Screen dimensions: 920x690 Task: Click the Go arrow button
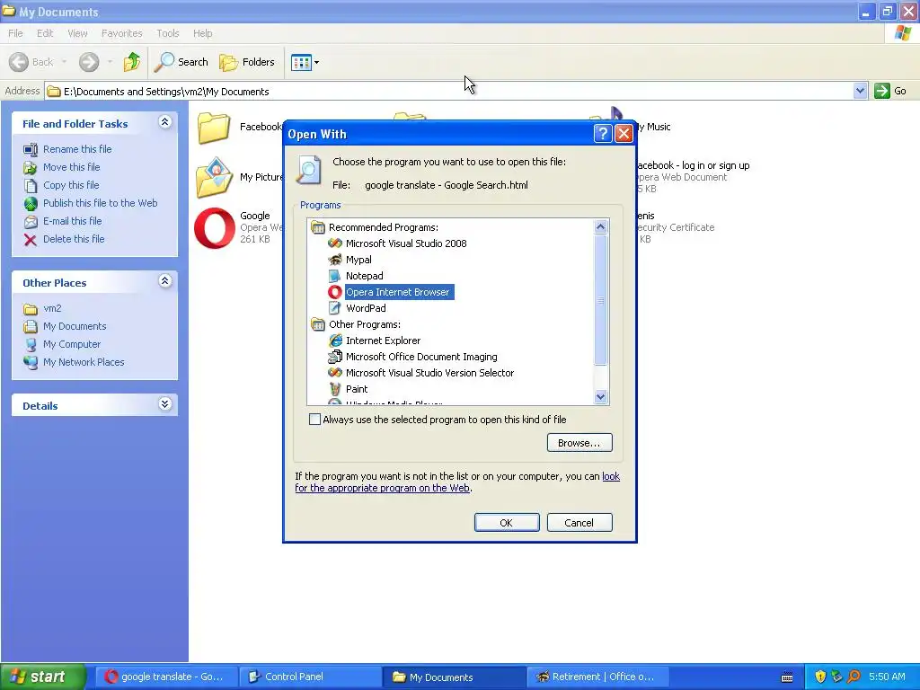pyautogui.click(x=882, y=91)
